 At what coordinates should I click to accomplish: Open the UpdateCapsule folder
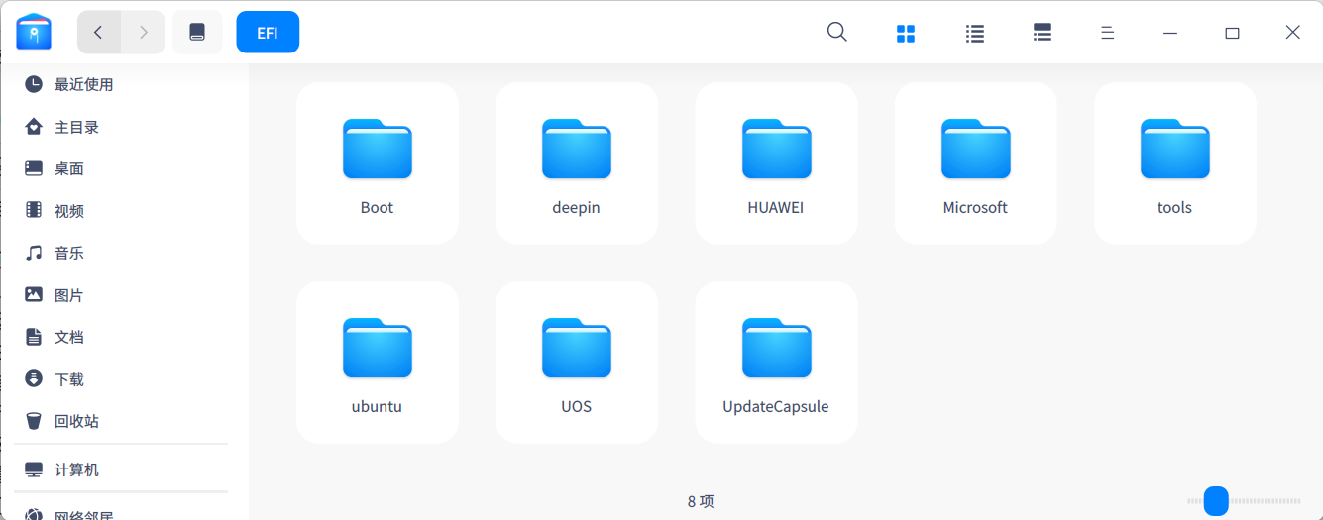point(776,362)
